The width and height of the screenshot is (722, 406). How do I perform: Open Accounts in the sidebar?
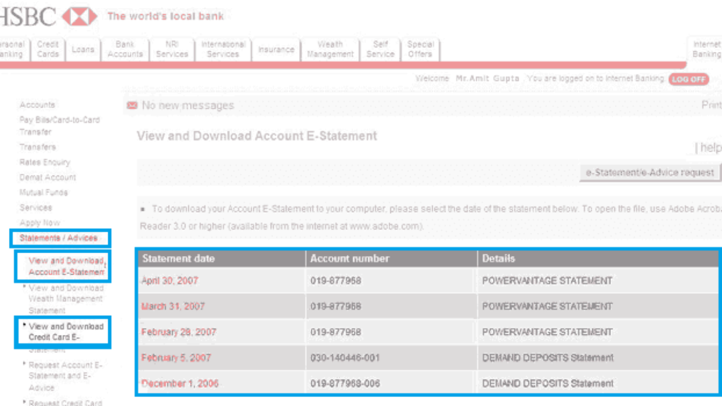point(37,105)
